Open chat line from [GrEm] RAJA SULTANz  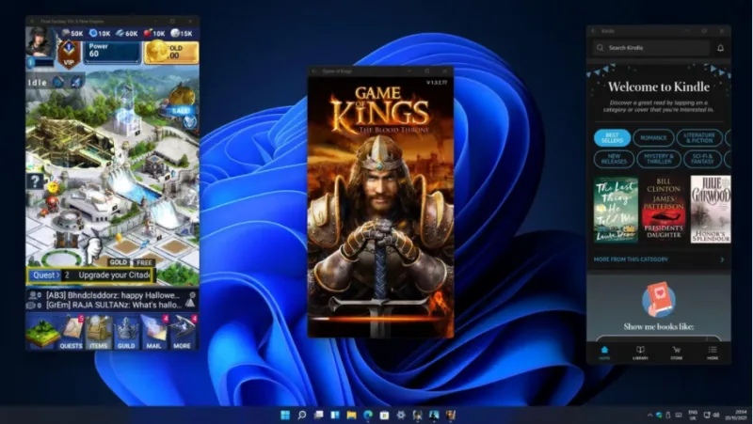112,305
